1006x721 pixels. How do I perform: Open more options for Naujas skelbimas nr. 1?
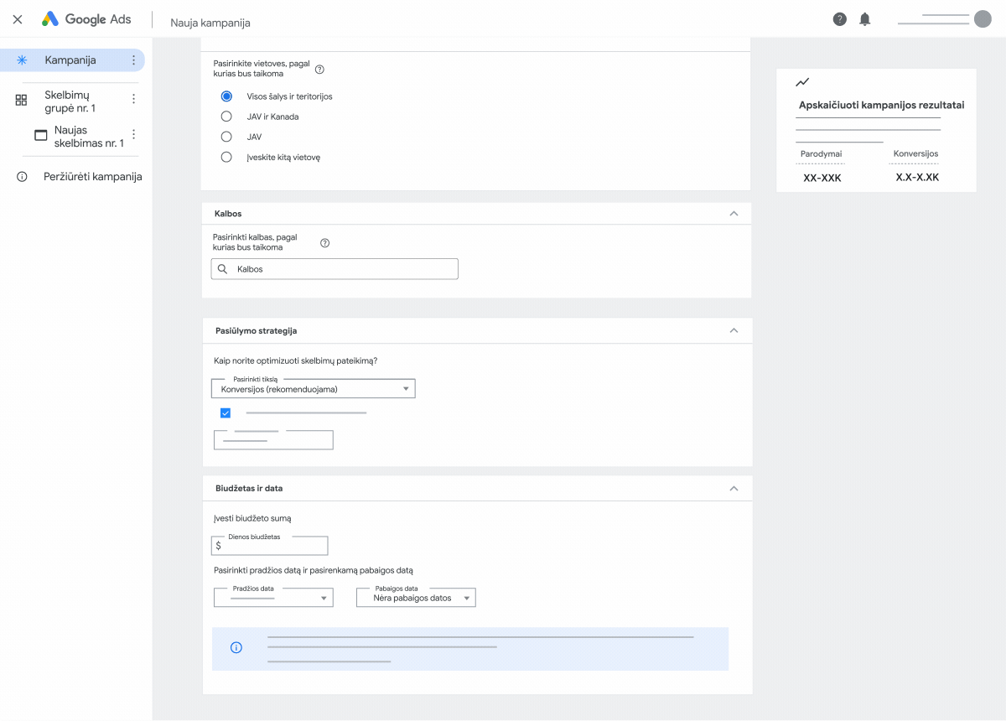(x=133, y=134)
